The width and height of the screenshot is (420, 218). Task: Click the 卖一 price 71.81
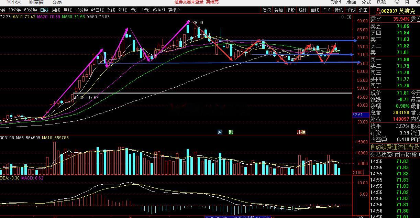[x=403, y=52]
